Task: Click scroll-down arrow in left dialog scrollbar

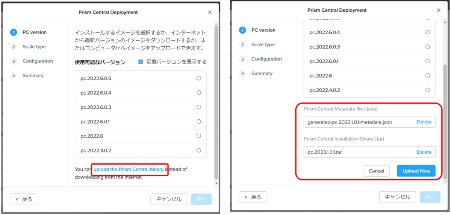Action: 216,183
